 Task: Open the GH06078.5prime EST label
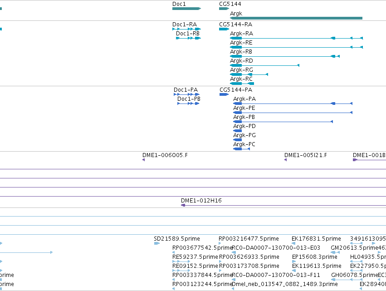pyautogui.click(x=355, y=275)
